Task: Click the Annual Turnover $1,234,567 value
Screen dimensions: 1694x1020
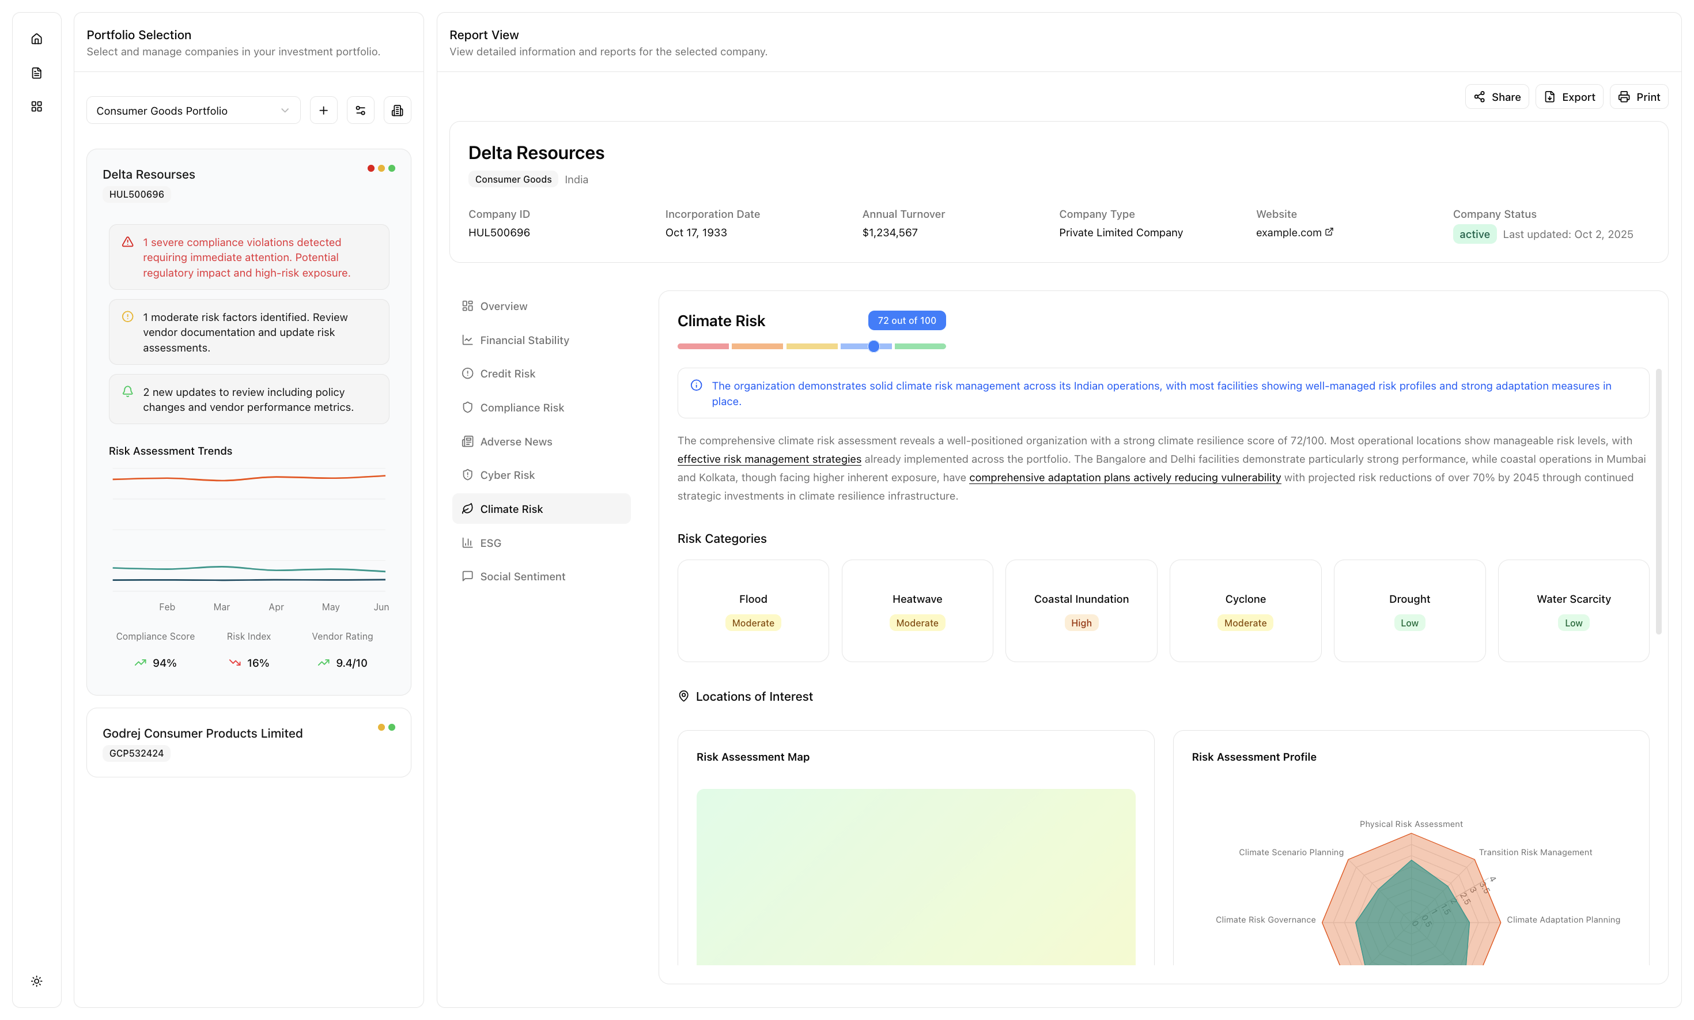Action: [889, 232]
